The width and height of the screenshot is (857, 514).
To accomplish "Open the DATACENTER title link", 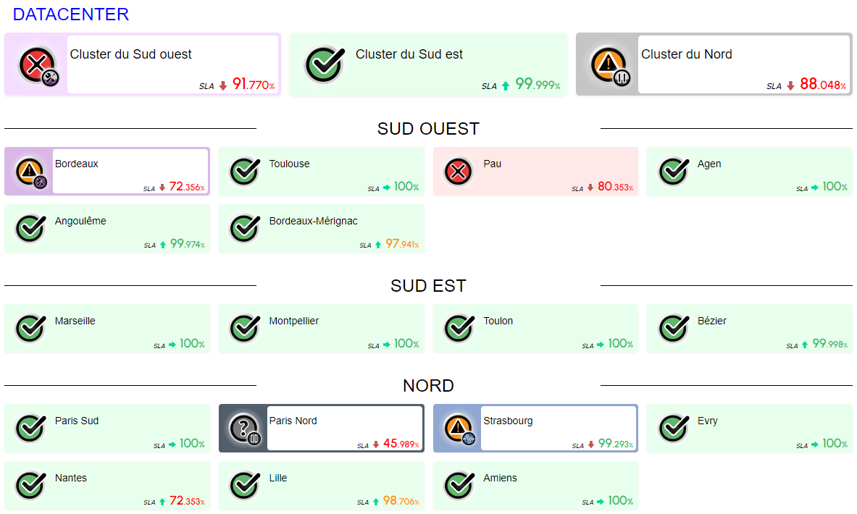I will click(71, 14).
